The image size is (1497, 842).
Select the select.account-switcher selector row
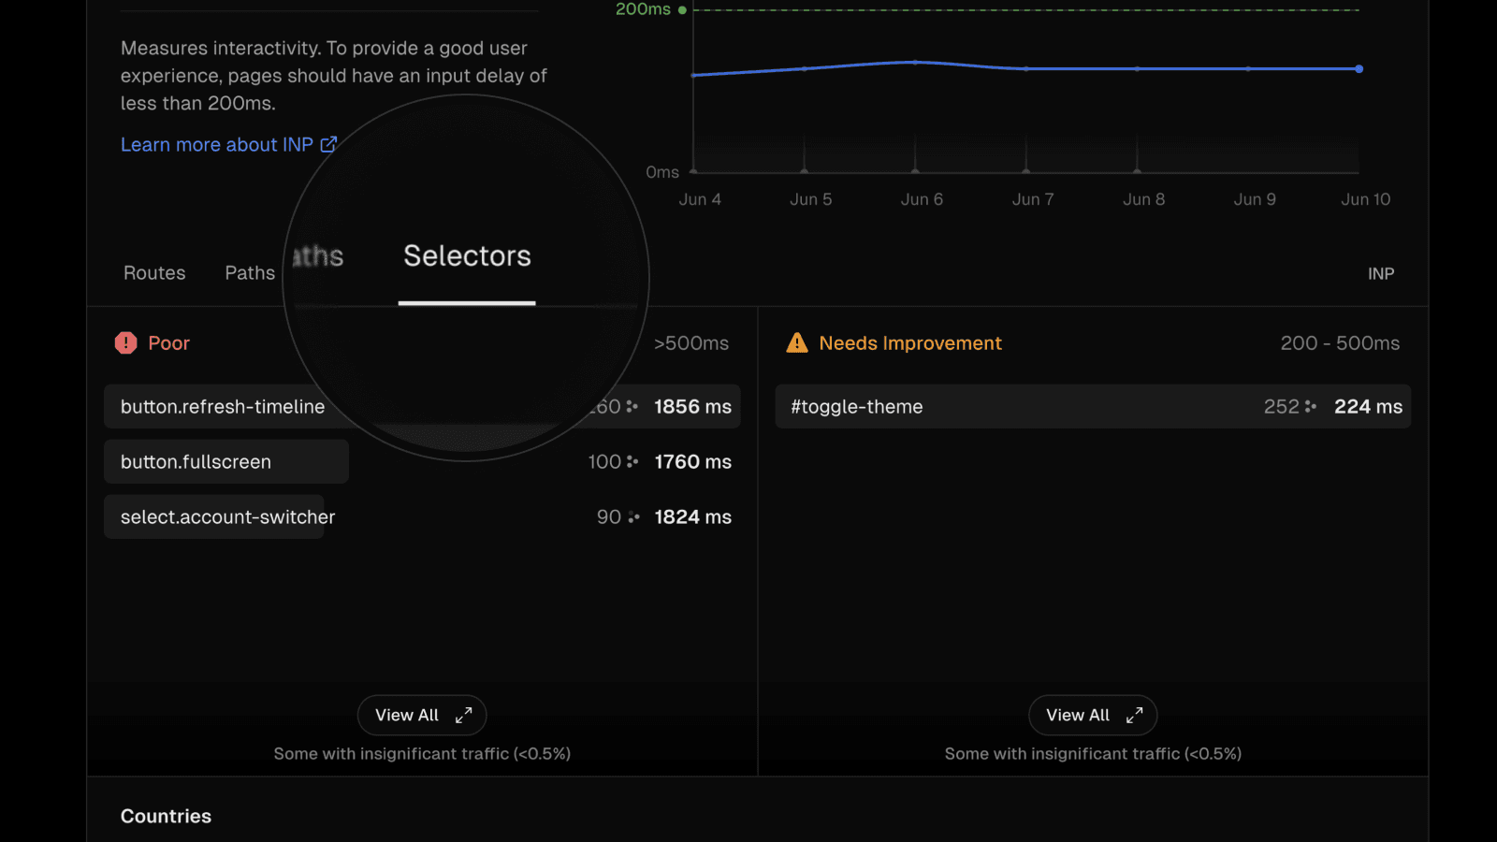coord(227,517)
